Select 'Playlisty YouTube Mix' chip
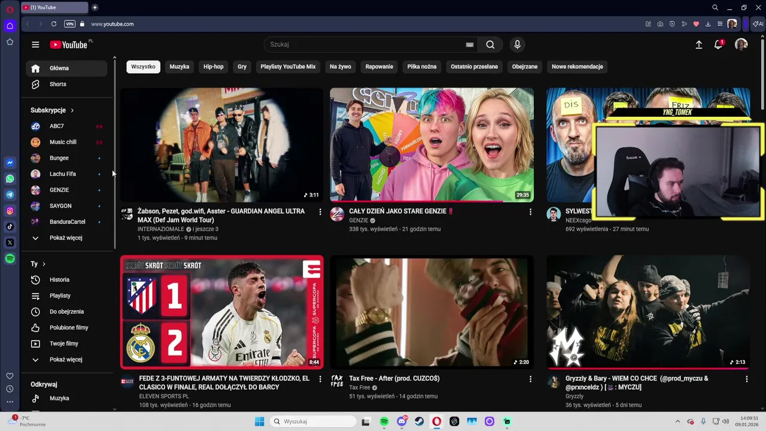Screen dimensions: 766x431 click(288, 66)
